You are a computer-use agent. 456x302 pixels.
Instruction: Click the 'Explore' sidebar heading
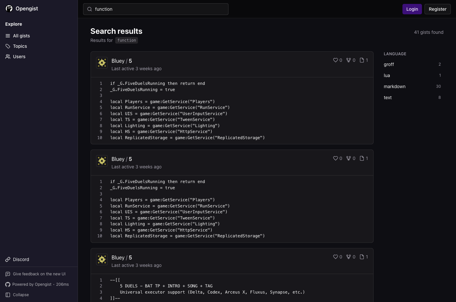(14, 24)
